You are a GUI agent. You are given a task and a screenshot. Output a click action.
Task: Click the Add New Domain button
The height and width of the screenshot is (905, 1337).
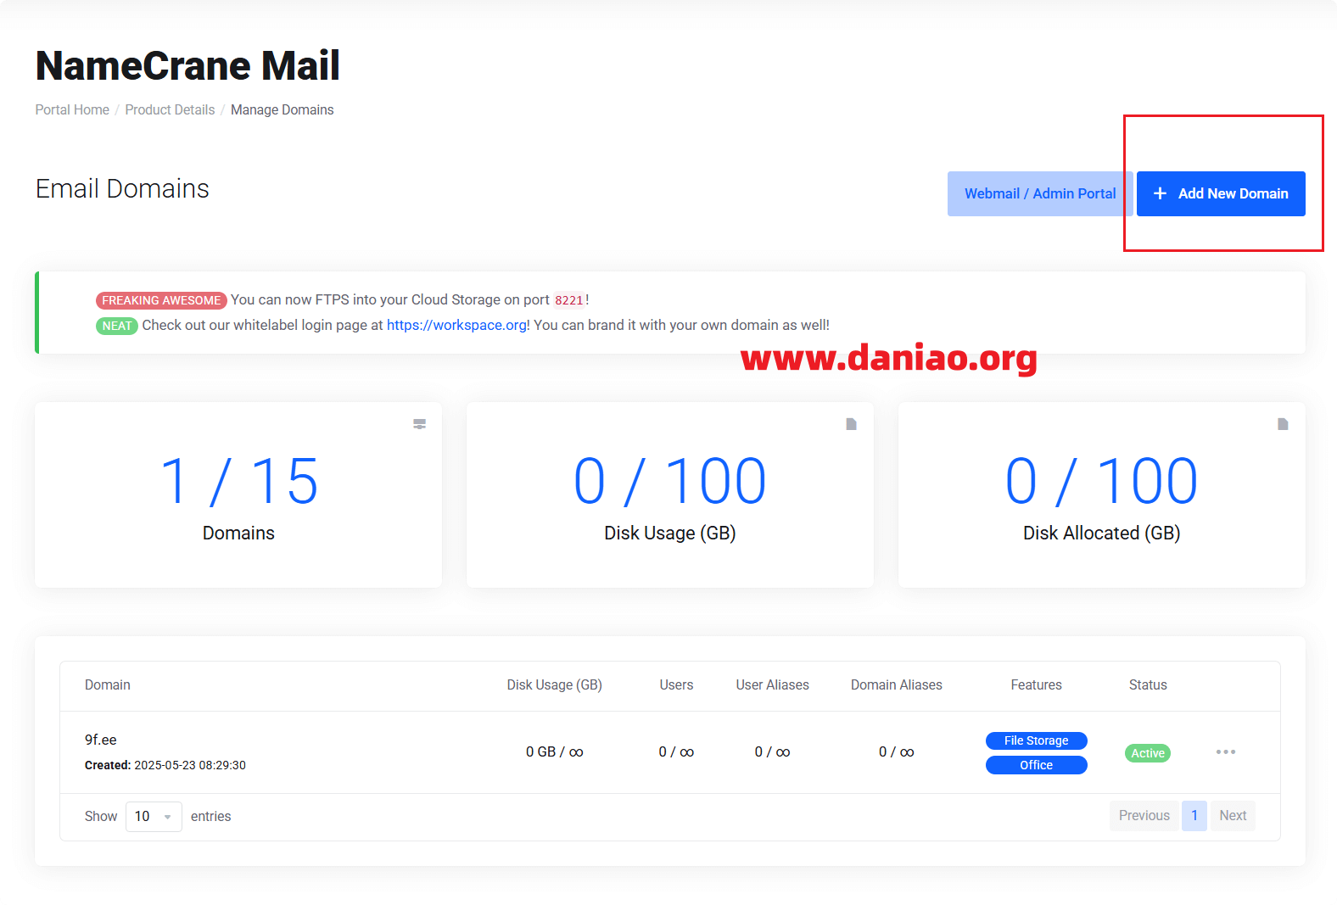1221,193
